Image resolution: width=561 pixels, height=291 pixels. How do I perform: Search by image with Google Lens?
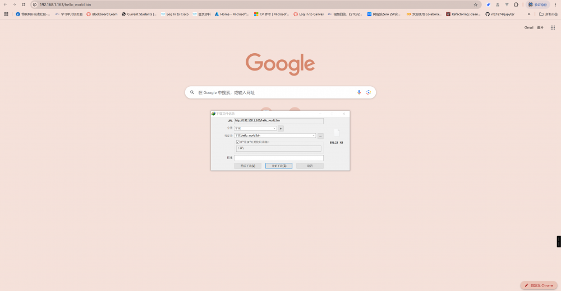(369, 92)
